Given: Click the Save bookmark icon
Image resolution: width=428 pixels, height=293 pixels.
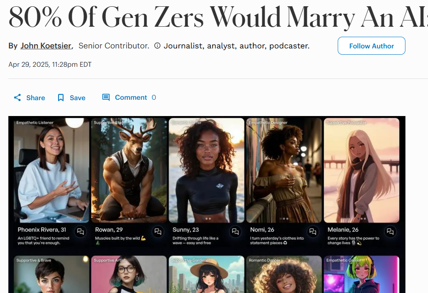Looking at the screenshot, I should coord(61,98).
